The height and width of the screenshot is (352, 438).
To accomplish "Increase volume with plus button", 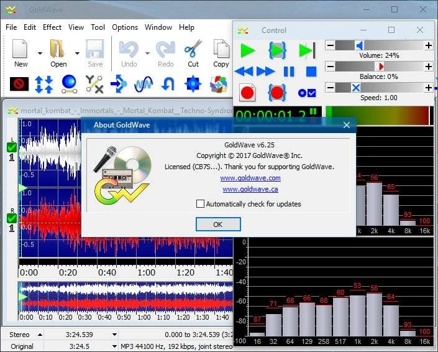I will point(428,45).
